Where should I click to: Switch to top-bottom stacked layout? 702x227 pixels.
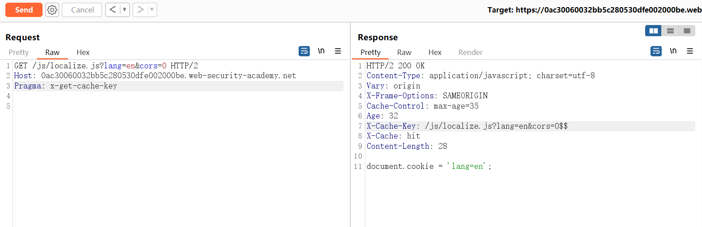coord(670,31)
